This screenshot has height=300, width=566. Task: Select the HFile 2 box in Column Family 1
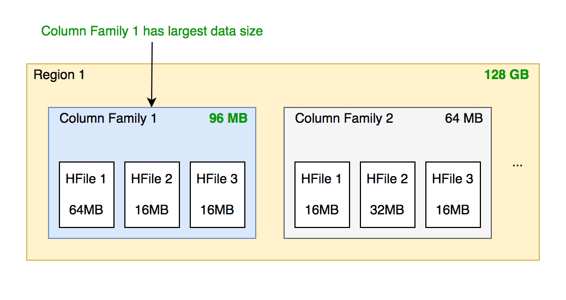point(152,194)
